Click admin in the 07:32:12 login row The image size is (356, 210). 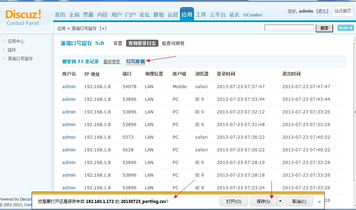point(69,112)
